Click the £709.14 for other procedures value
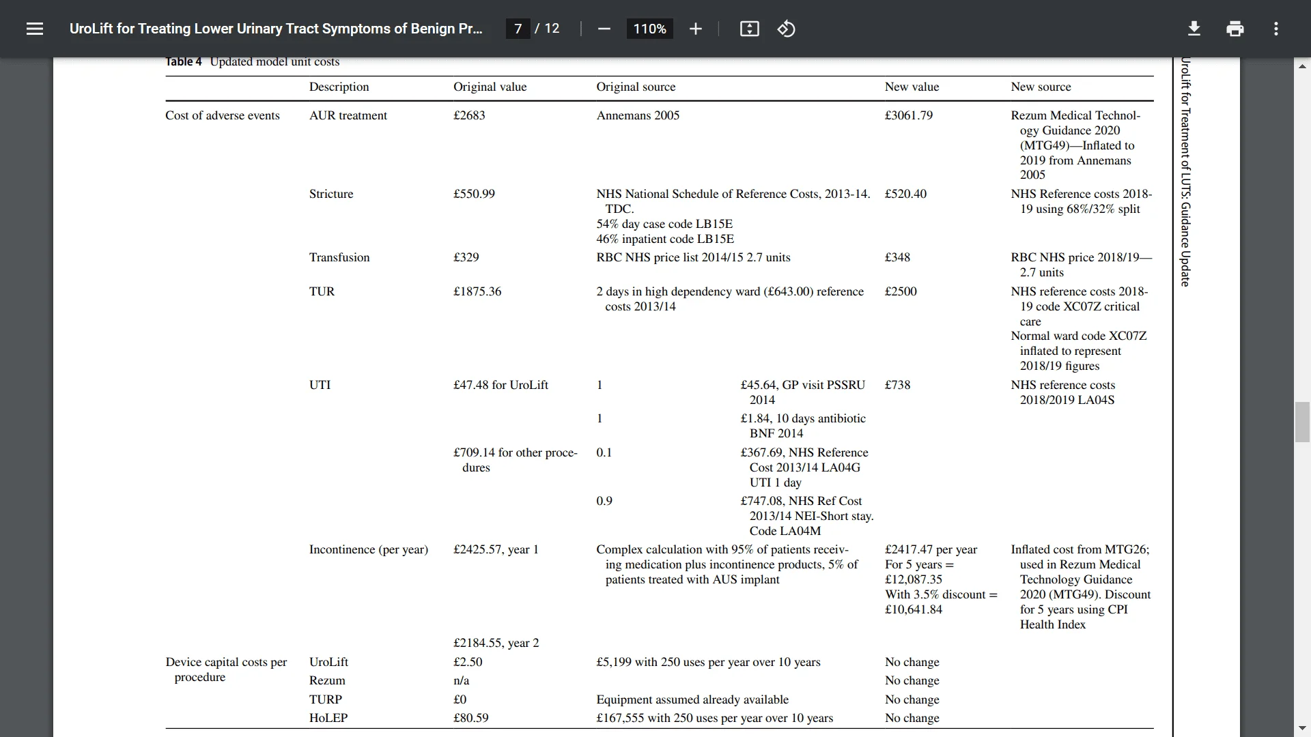Image resolution: width=1311 pixels, height=737 pixels. (x=516, y=460)
